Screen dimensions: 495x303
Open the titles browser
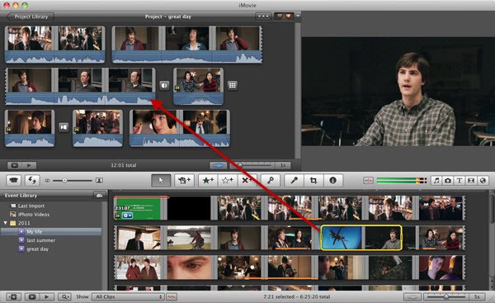pos(460,181)
